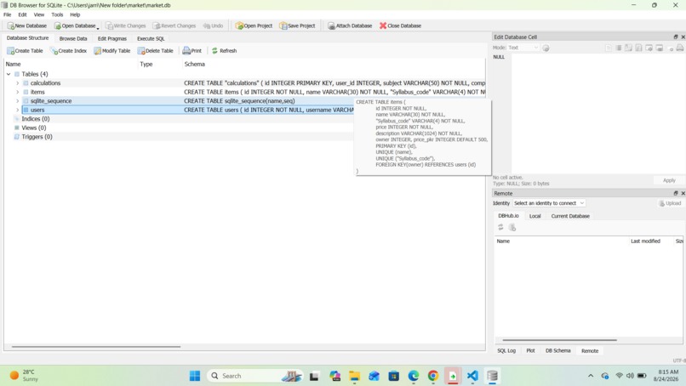
Task: Click the Print icon in structure toolbar
Action: [x=186, y=51]
